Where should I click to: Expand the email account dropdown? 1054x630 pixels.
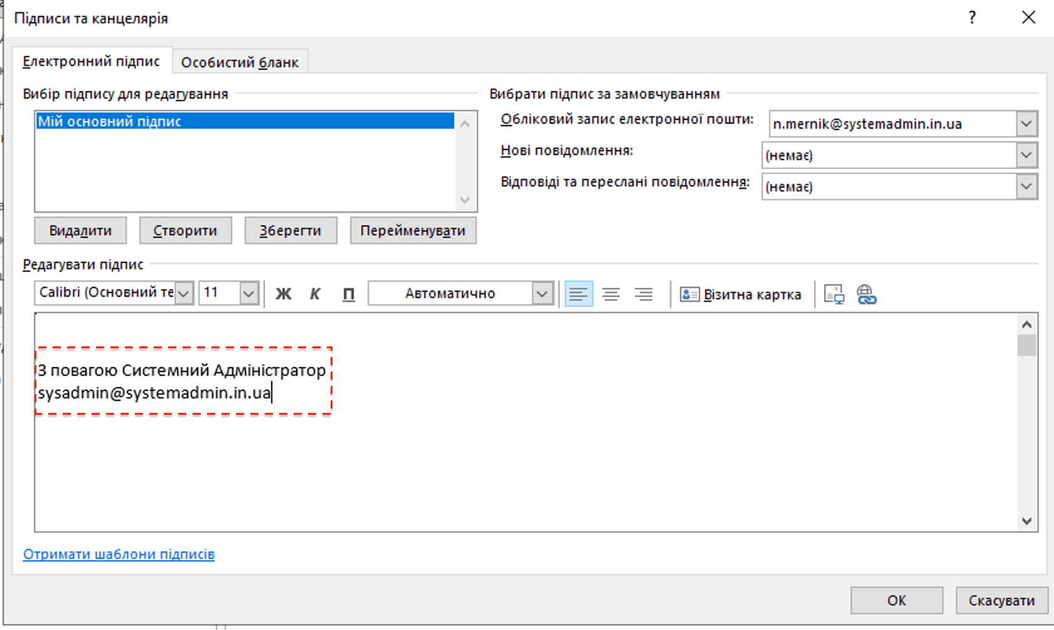[1026, 124]
